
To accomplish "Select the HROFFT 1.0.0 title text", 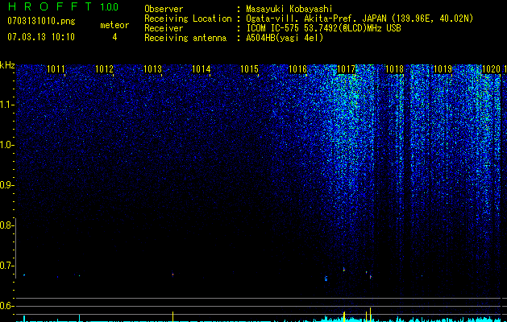I will [63, 6].
